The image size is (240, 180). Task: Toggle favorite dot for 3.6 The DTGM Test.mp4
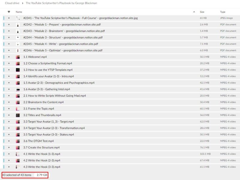tap(9, 141)
